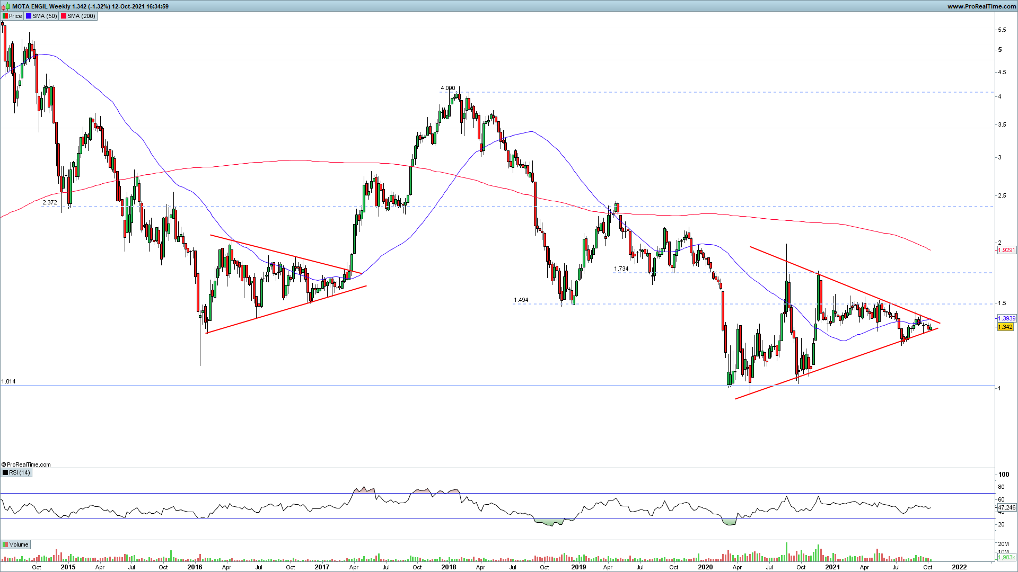Open the RSI (14) panel label
The width and height of the screenshot is (1018, 572).
click(20, 472)
